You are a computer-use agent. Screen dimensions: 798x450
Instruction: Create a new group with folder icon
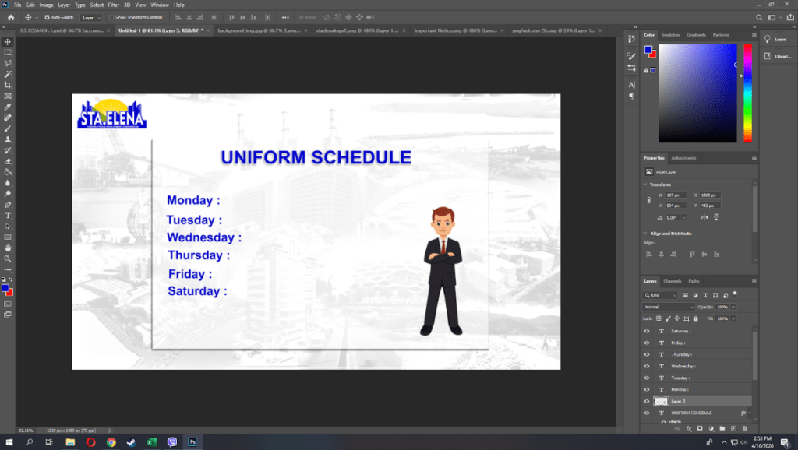[722, 428]
